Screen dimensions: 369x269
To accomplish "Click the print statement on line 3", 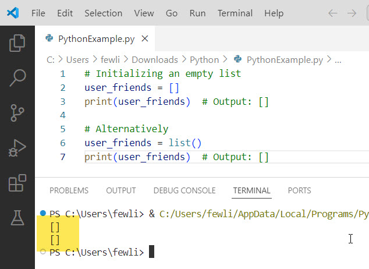I will click(137, 102).
